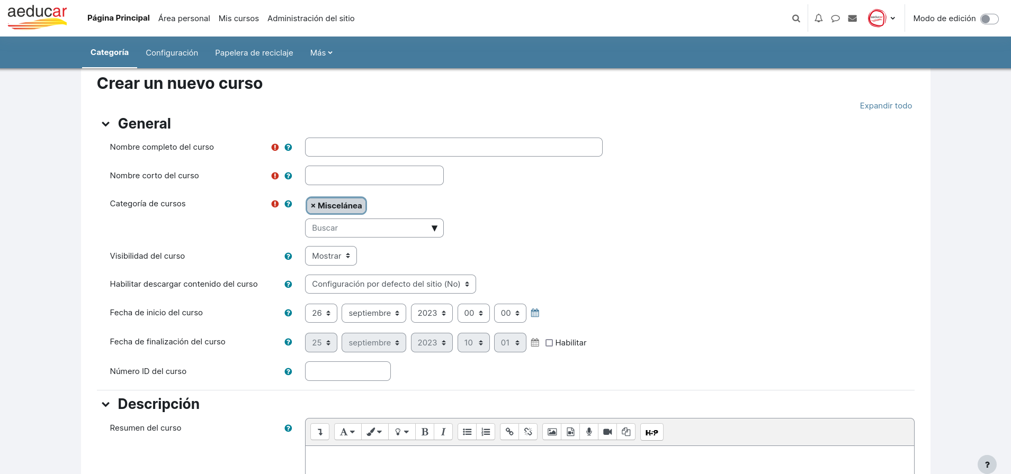Toggle Modo de edición switch
This screenshot has height=474, width=1011.
pyautogui.click(x=989, y=19)
